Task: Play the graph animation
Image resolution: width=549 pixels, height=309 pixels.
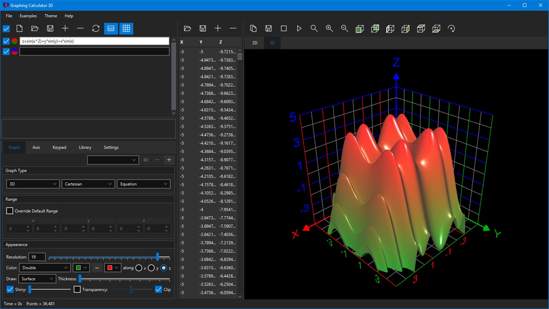Action: point(299,28)
